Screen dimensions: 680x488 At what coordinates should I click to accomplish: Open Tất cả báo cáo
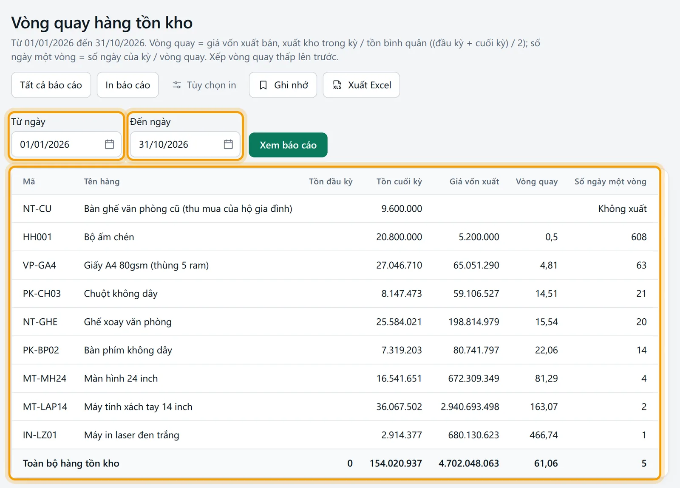(x=51, y=85)
